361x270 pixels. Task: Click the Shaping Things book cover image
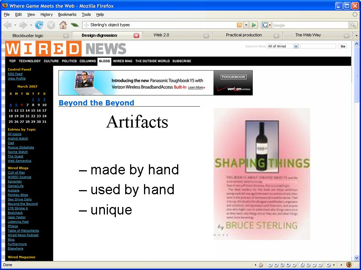tap(262, 174)
